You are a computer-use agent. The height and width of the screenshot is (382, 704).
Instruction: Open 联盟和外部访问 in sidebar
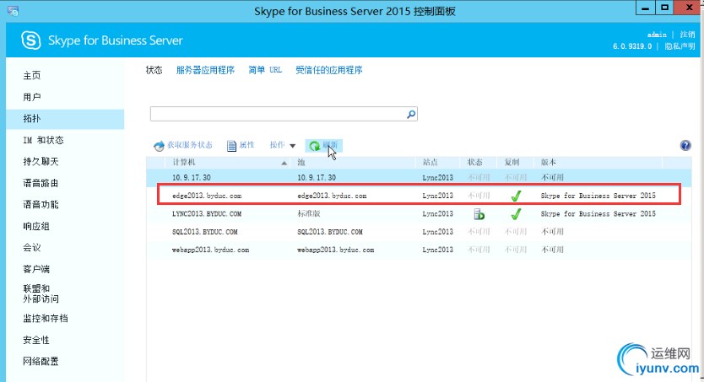pyautogui.click(x=41, y=293)
